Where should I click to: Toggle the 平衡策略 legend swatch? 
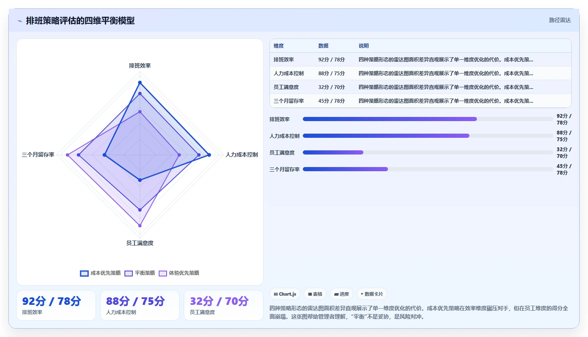(x=129, y=273)
